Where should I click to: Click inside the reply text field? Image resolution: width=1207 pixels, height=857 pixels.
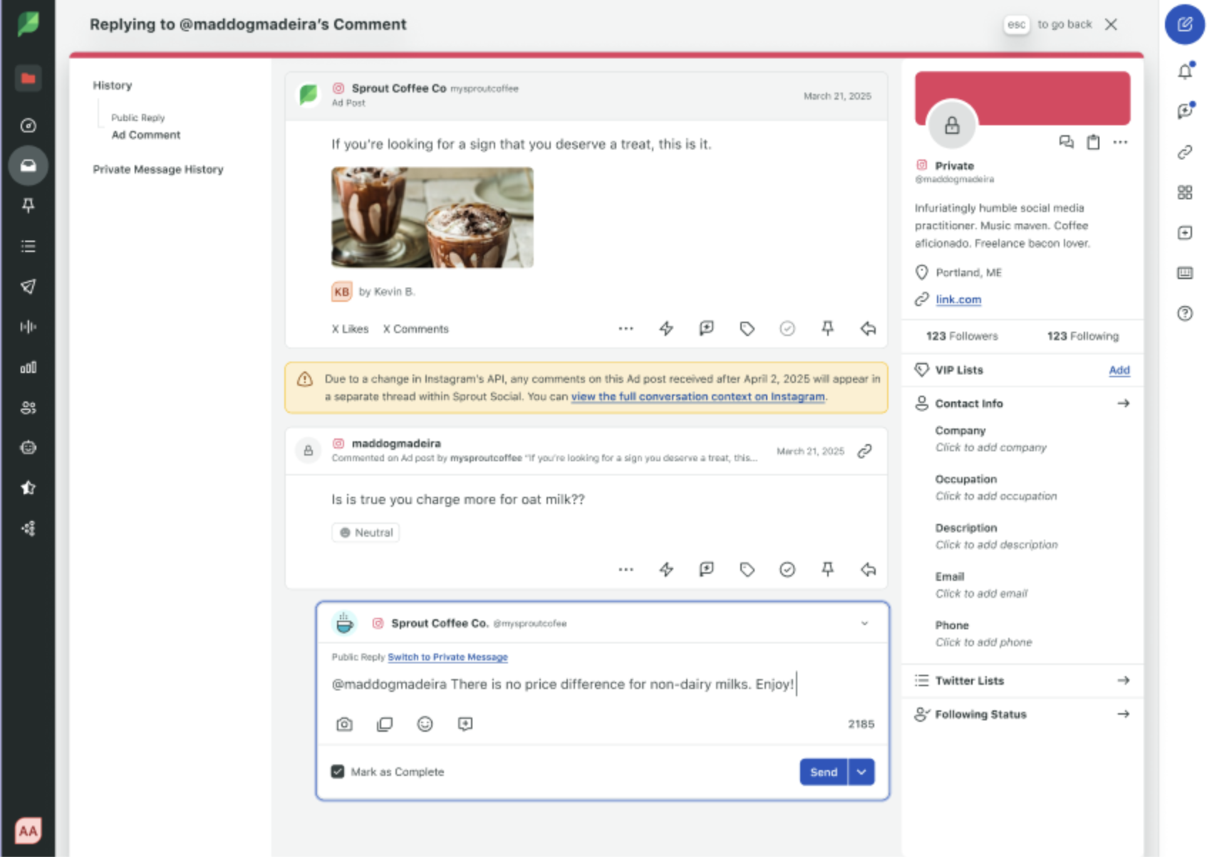602,685
